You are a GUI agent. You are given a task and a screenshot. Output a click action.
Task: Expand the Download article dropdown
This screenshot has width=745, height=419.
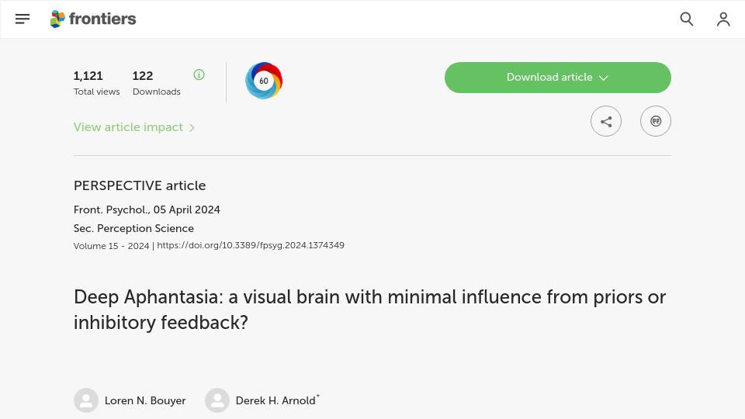tap(558, 78)
